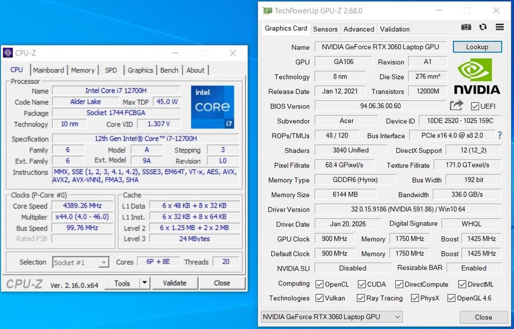514x329 pixels.
Task: Toggle the Ray Tracing checkbox
Action: coord(361,298)
